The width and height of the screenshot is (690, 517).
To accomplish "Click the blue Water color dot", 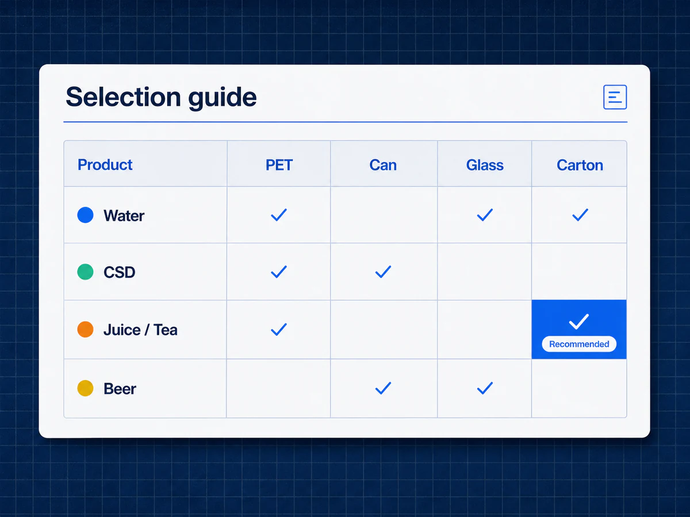I will [85, 215].
